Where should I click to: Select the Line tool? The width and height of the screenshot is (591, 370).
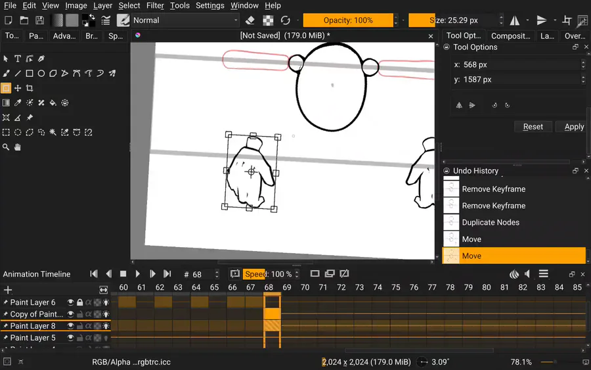tap(18, 73)
